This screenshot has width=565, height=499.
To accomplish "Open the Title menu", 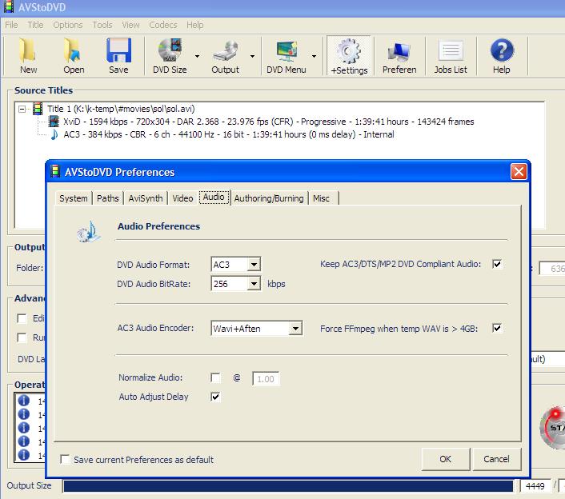I will (x=35, y=25).
